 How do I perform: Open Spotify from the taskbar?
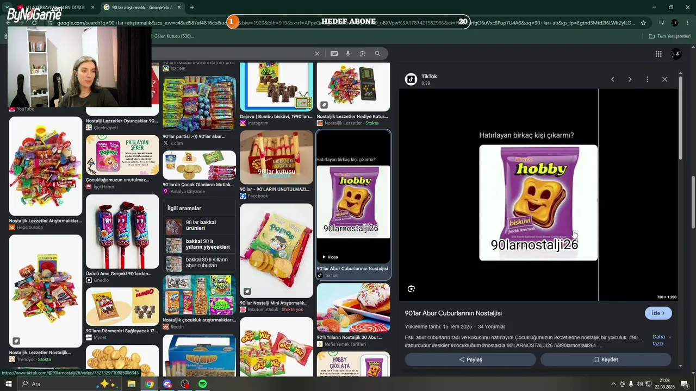tap(202, 384)
